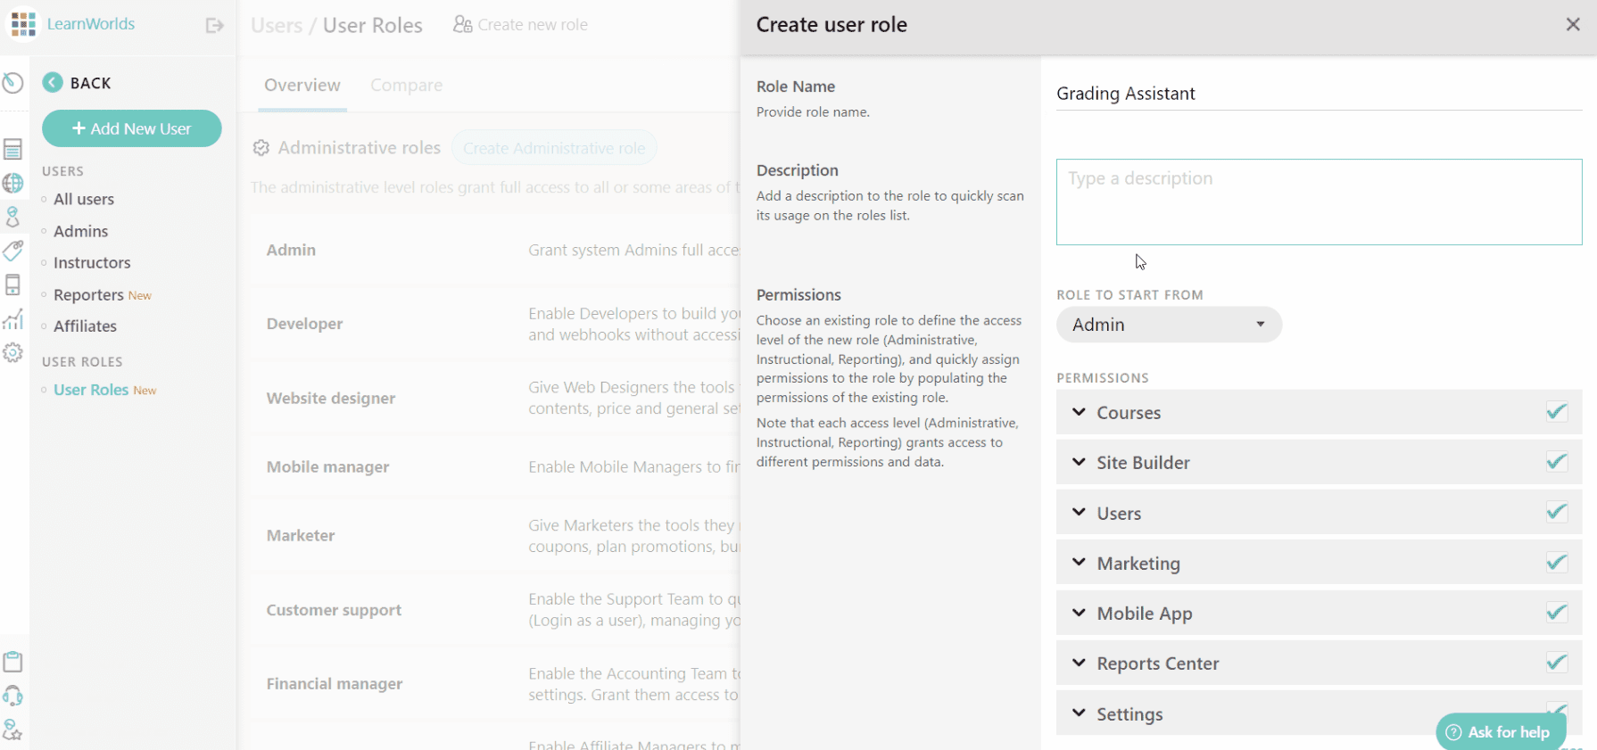This screenshot has height=750, width=1597.
Task: Toggle the Site Builder permission checkbox
Action: click(x=1556, y=462)
